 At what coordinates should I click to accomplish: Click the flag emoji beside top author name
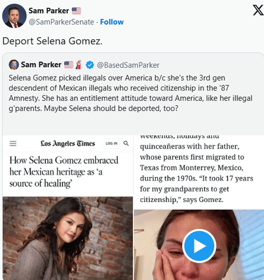pos(76,11)
